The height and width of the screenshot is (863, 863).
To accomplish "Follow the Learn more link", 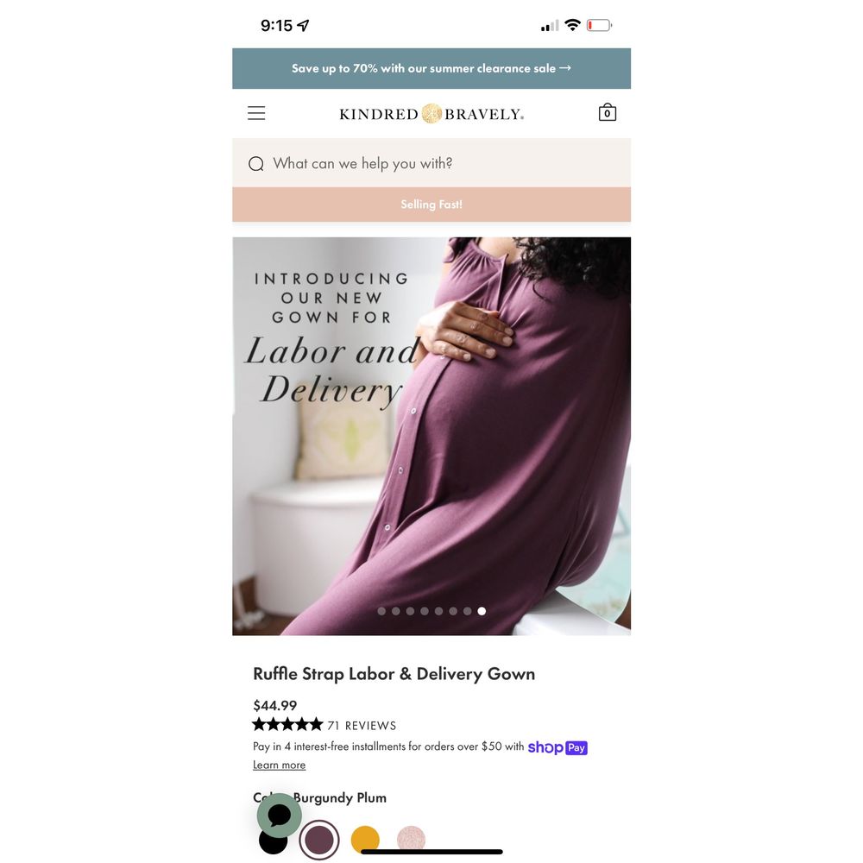I will [x=279, y=765].
